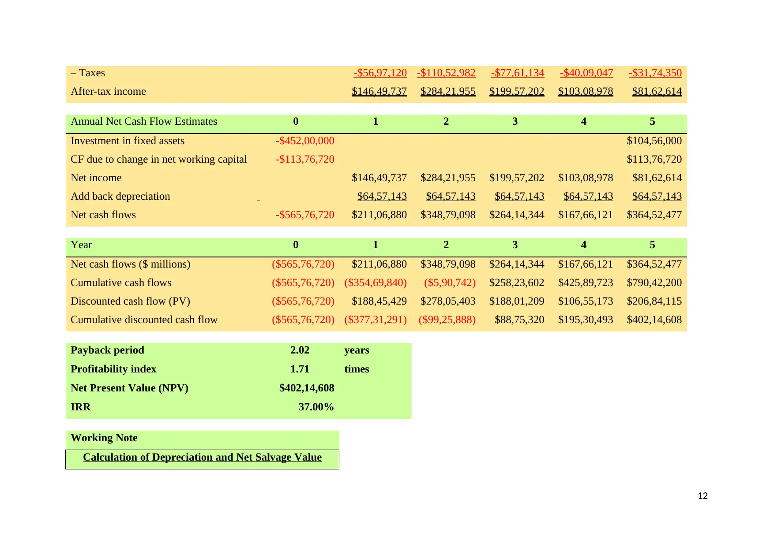774x547 pixels.
Task: Click the '– Taxes' row label
Action: click(x=88, y=73)
